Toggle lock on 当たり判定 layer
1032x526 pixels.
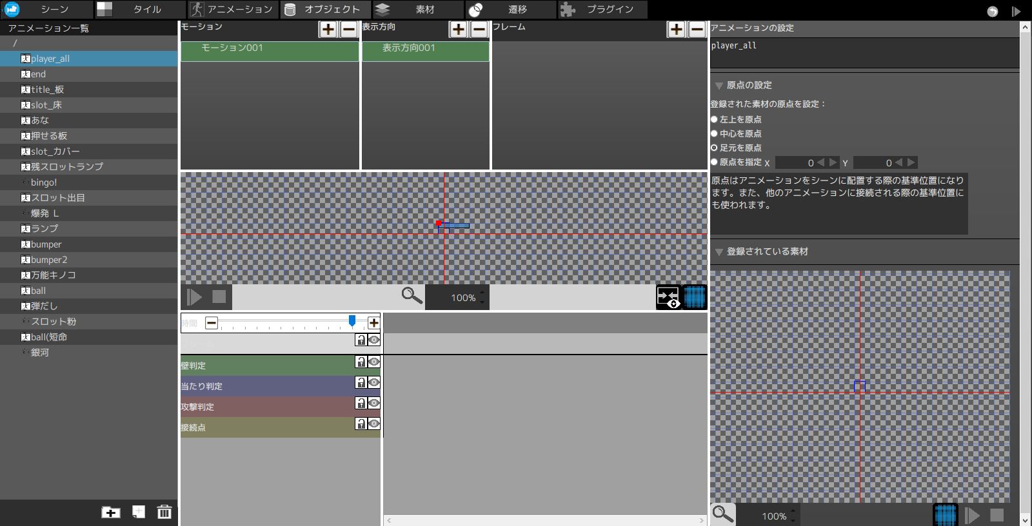click(x=361, y=383)
